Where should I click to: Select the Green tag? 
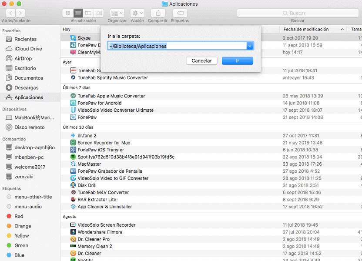coord(21,245)
